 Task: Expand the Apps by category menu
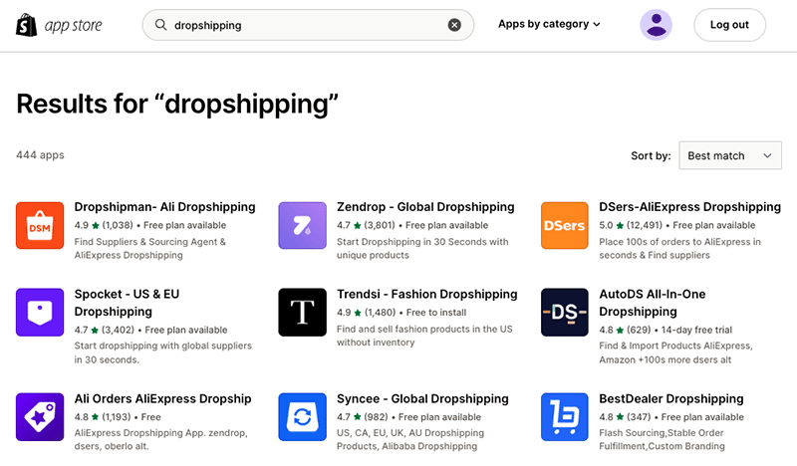(549, 24)
